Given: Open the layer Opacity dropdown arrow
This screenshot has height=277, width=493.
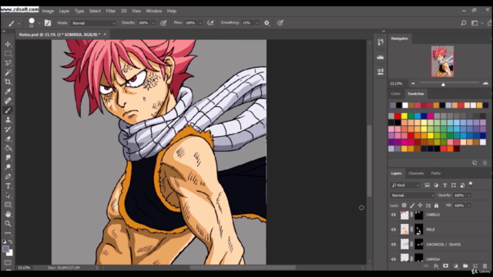Looking at the screenshot, I should [x=469, y=195].
